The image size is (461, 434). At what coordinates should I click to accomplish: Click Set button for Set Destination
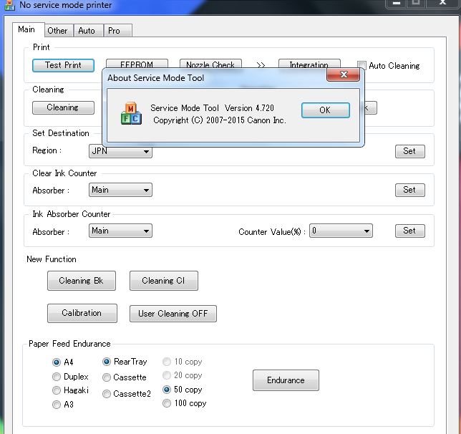point(409,151)
